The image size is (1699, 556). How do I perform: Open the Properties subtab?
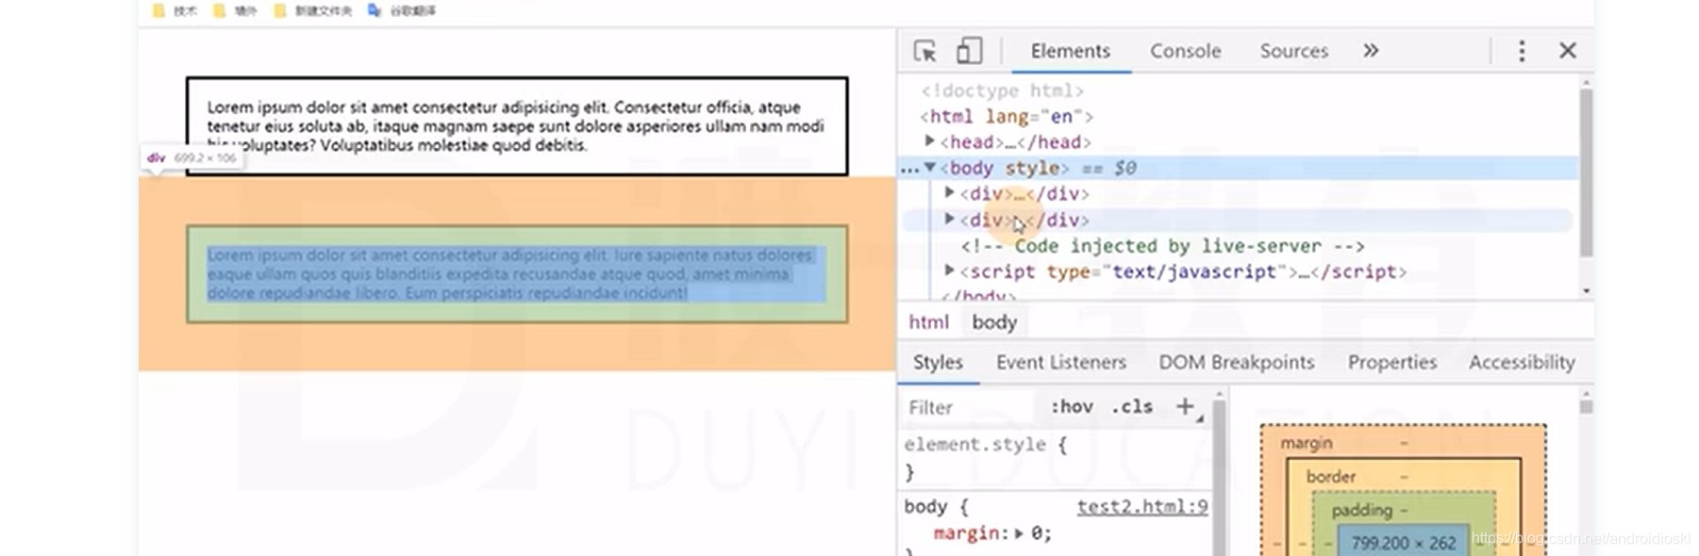(1392, 362)
